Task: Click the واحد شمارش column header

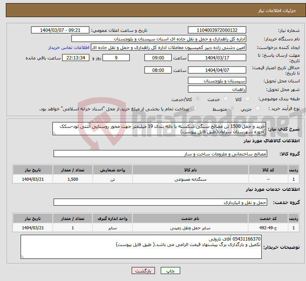Action: (112, 170)
